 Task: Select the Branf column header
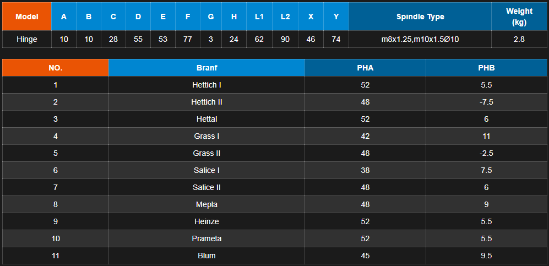tap(207, 68)
